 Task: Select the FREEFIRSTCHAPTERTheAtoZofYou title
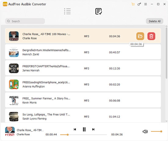tap(46, 66)
